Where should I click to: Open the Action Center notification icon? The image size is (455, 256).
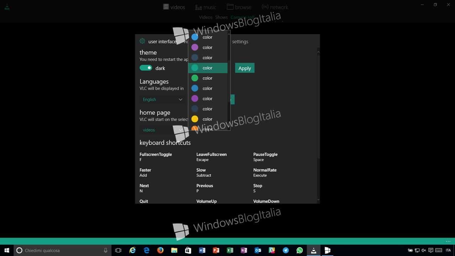click(x=431, y=250)
